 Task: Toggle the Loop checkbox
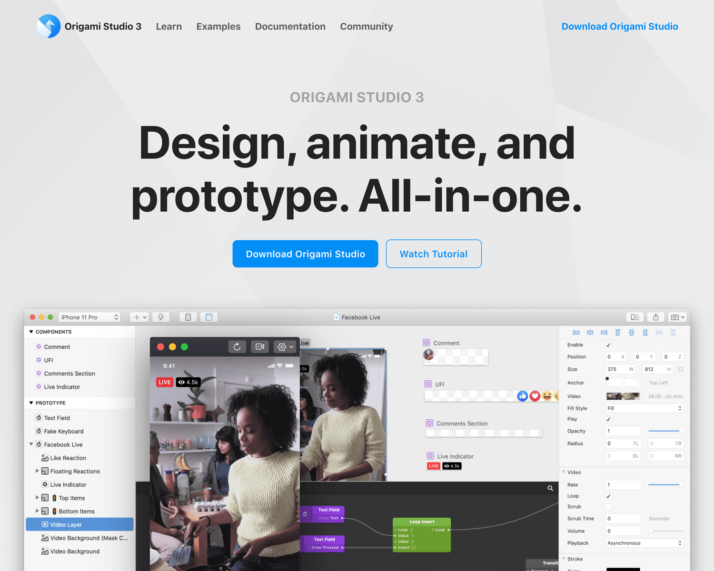click(608, 496)
